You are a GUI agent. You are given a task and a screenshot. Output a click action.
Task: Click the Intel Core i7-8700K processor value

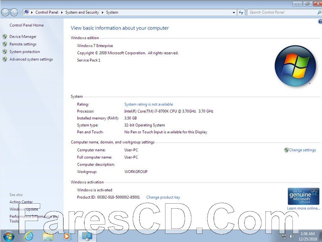pyautogui.click(x=169, y=111)
